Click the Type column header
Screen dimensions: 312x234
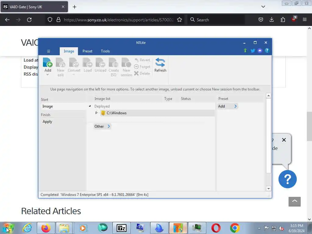pyautogui.click(x=168, y=99)
